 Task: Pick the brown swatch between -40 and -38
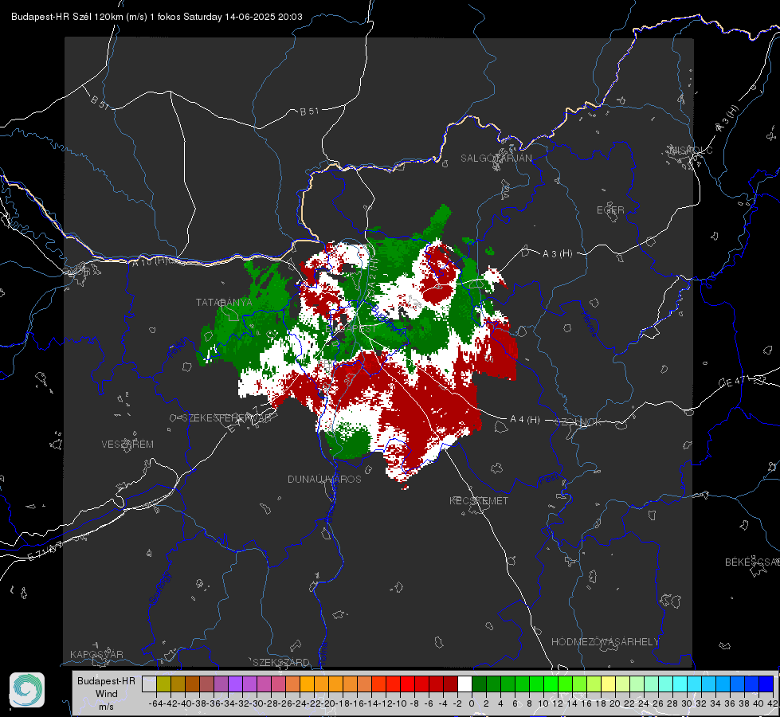coord(192,684)
